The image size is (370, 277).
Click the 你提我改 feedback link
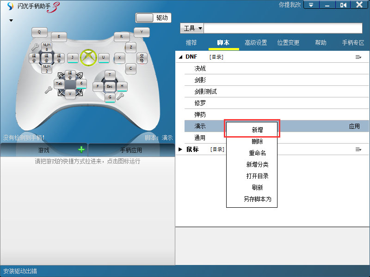point(290,5)
